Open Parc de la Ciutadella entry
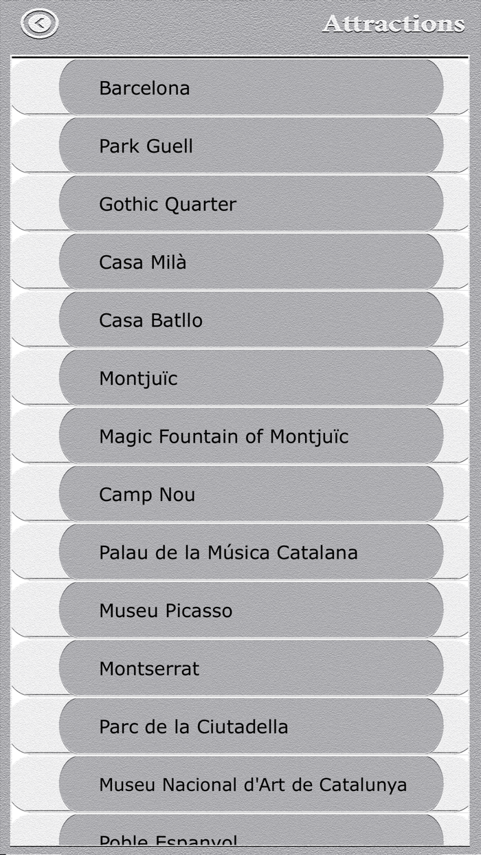Viewport: 481px width, 855px height. [x=251, y=726]
